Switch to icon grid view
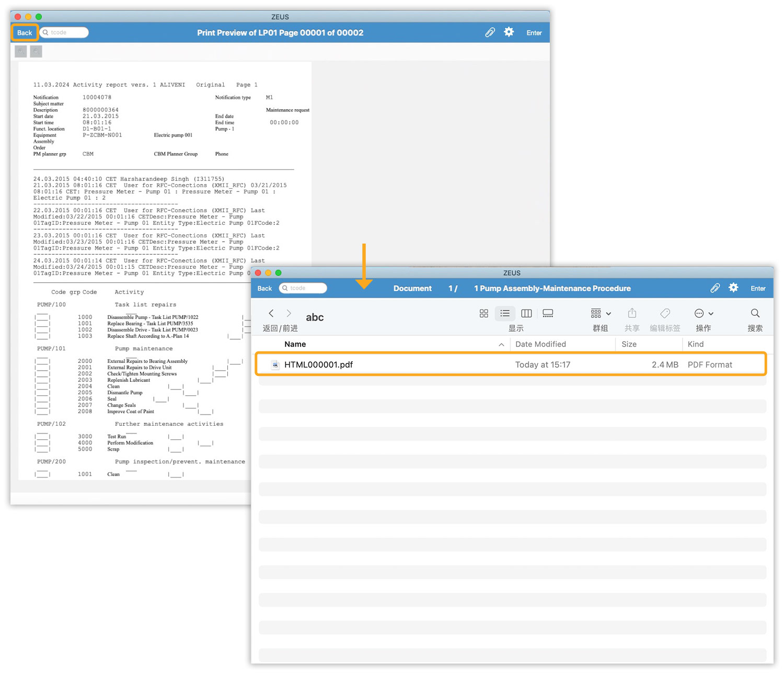 tap(483, 313)
